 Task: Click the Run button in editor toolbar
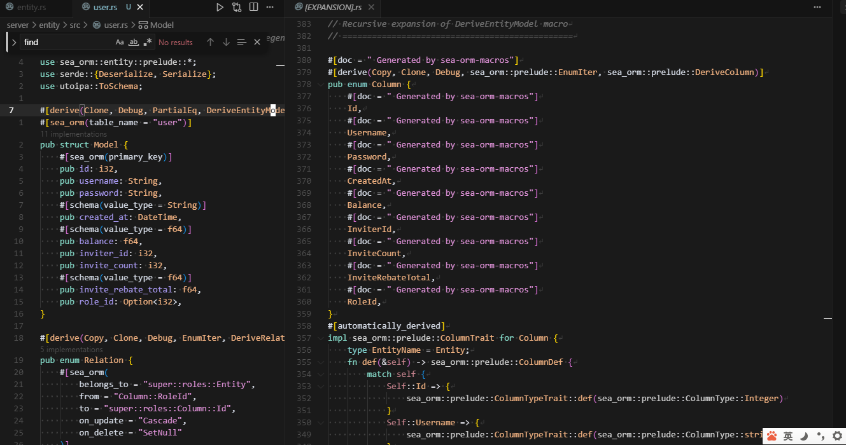[220, 8]
